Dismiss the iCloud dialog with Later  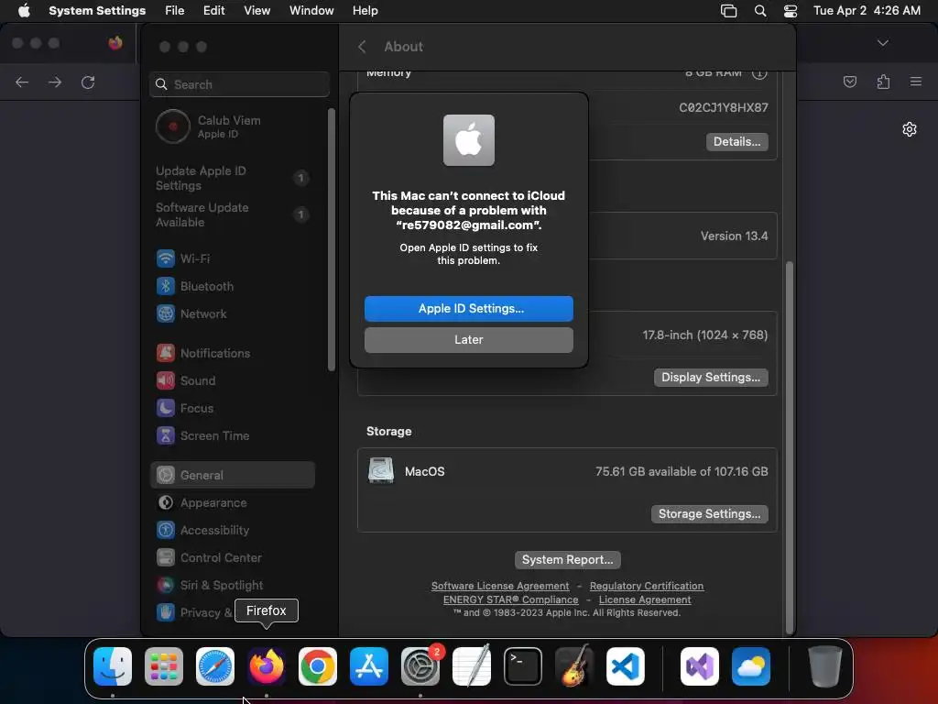click(x=468, y=339)
